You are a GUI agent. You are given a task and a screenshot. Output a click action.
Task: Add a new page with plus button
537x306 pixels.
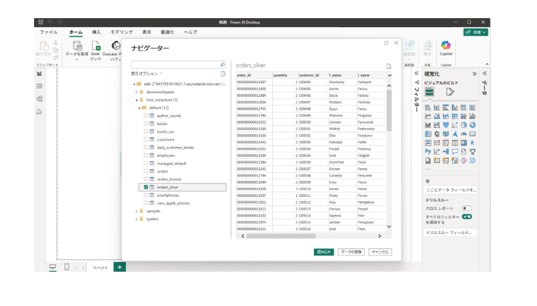pyautogui.click(x=120, y=267)
